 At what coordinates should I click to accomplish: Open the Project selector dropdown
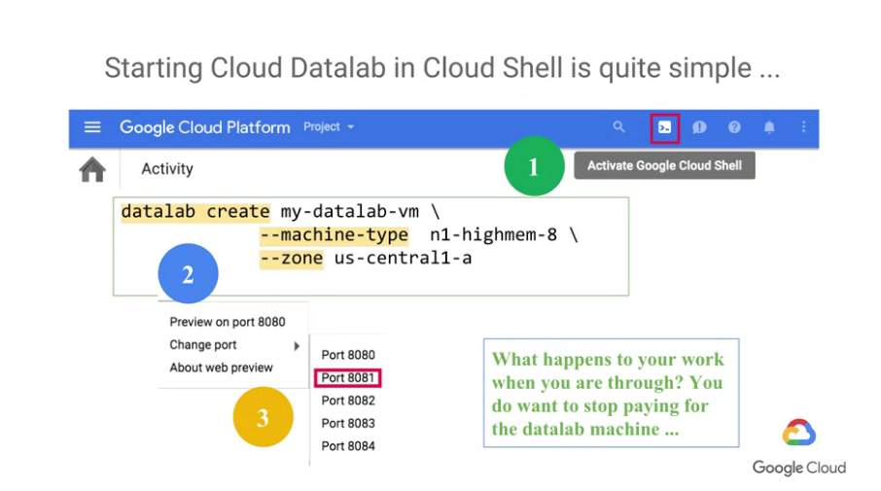pyautogui.click(x=329, y=127)
